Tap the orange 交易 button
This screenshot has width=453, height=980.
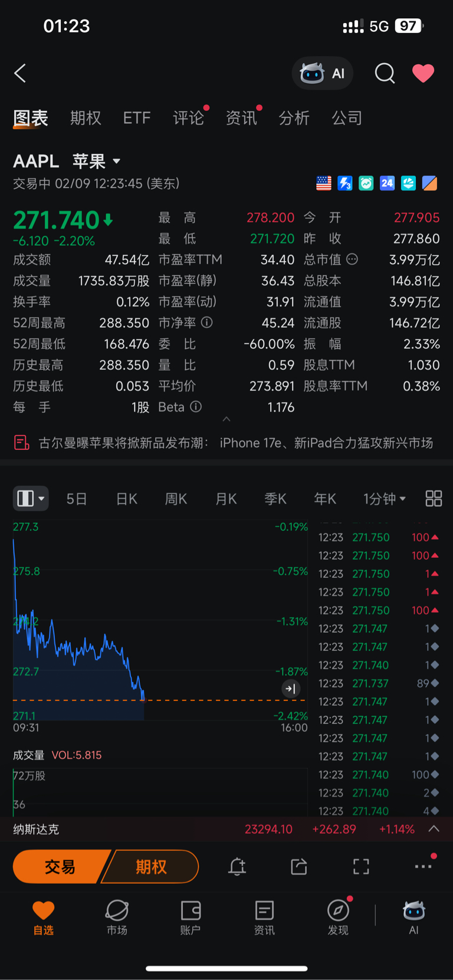[x=60, y=867]
